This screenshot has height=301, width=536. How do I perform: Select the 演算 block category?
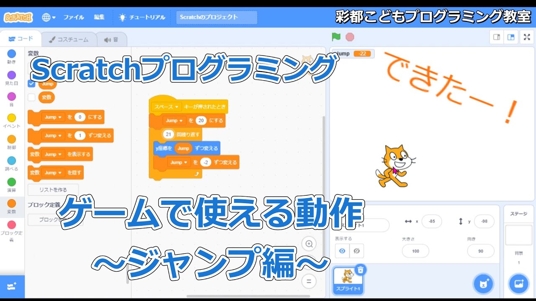coord(12,185)
